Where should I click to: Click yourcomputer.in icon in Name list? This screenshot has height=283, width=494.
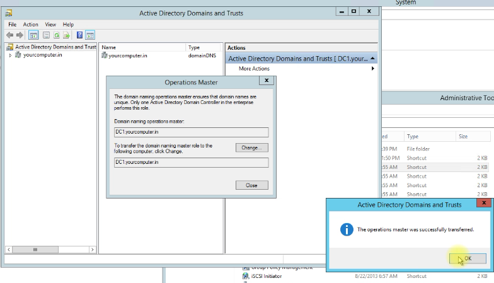tap(105, 55)
